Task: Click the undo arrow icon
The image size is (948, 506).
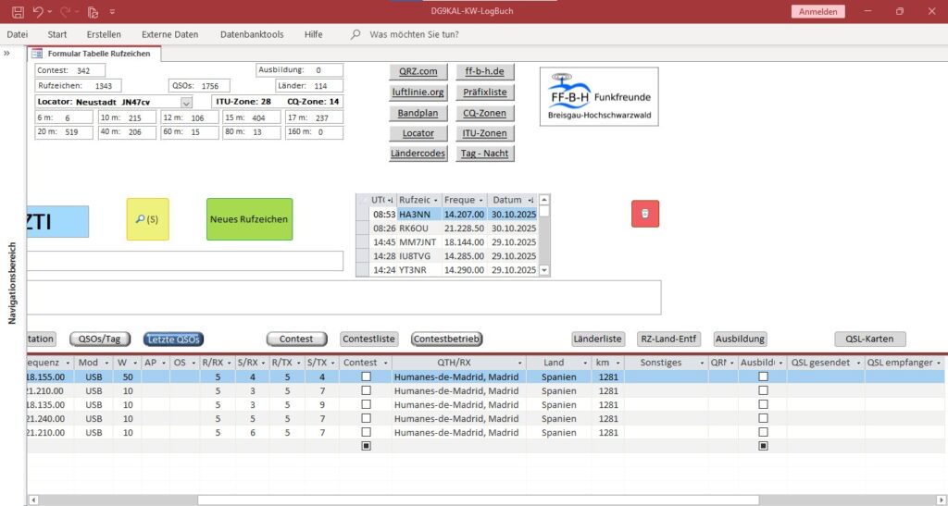Action: click(38, 12)
